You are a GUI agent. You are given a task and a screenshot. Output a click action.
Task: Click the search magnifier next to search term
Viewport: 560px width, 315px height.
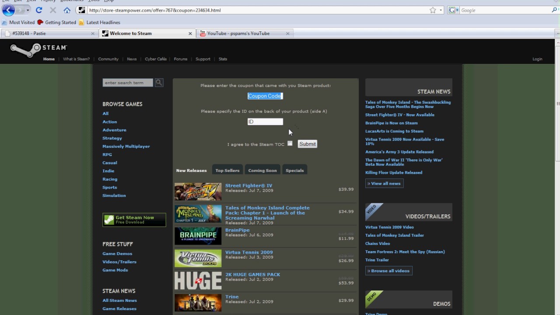pos(159,82)
